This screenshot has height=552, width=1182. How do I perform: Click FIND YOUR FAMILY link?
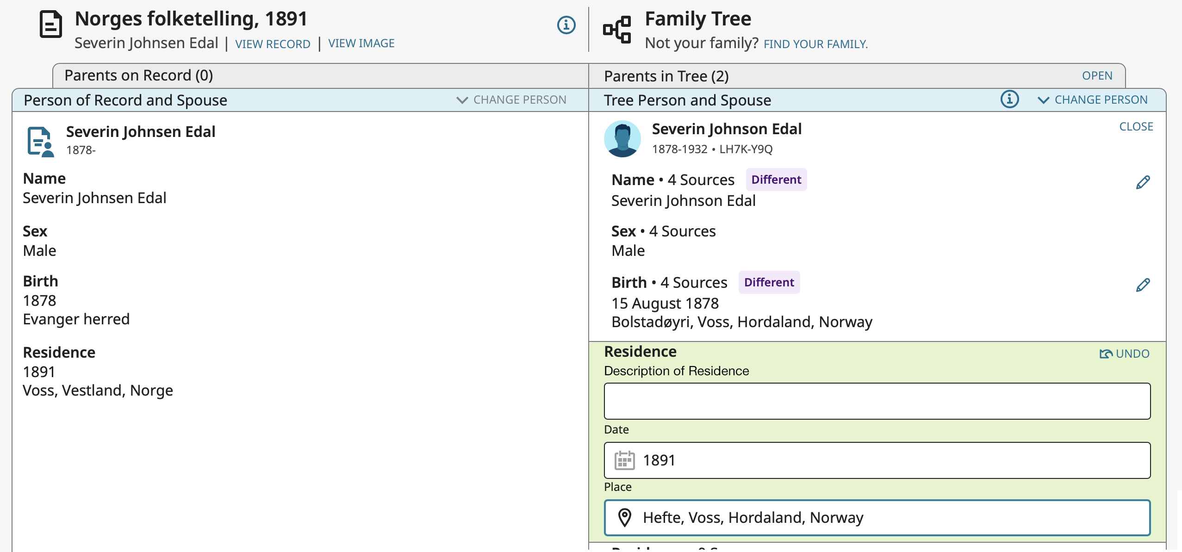tap(815, 44)
